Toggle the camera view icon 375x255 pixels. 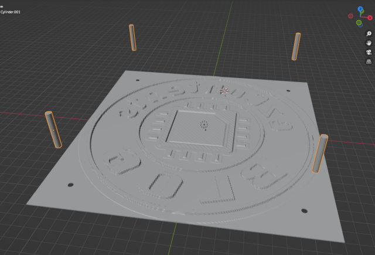pyautogui.click(x=369, y=52)
